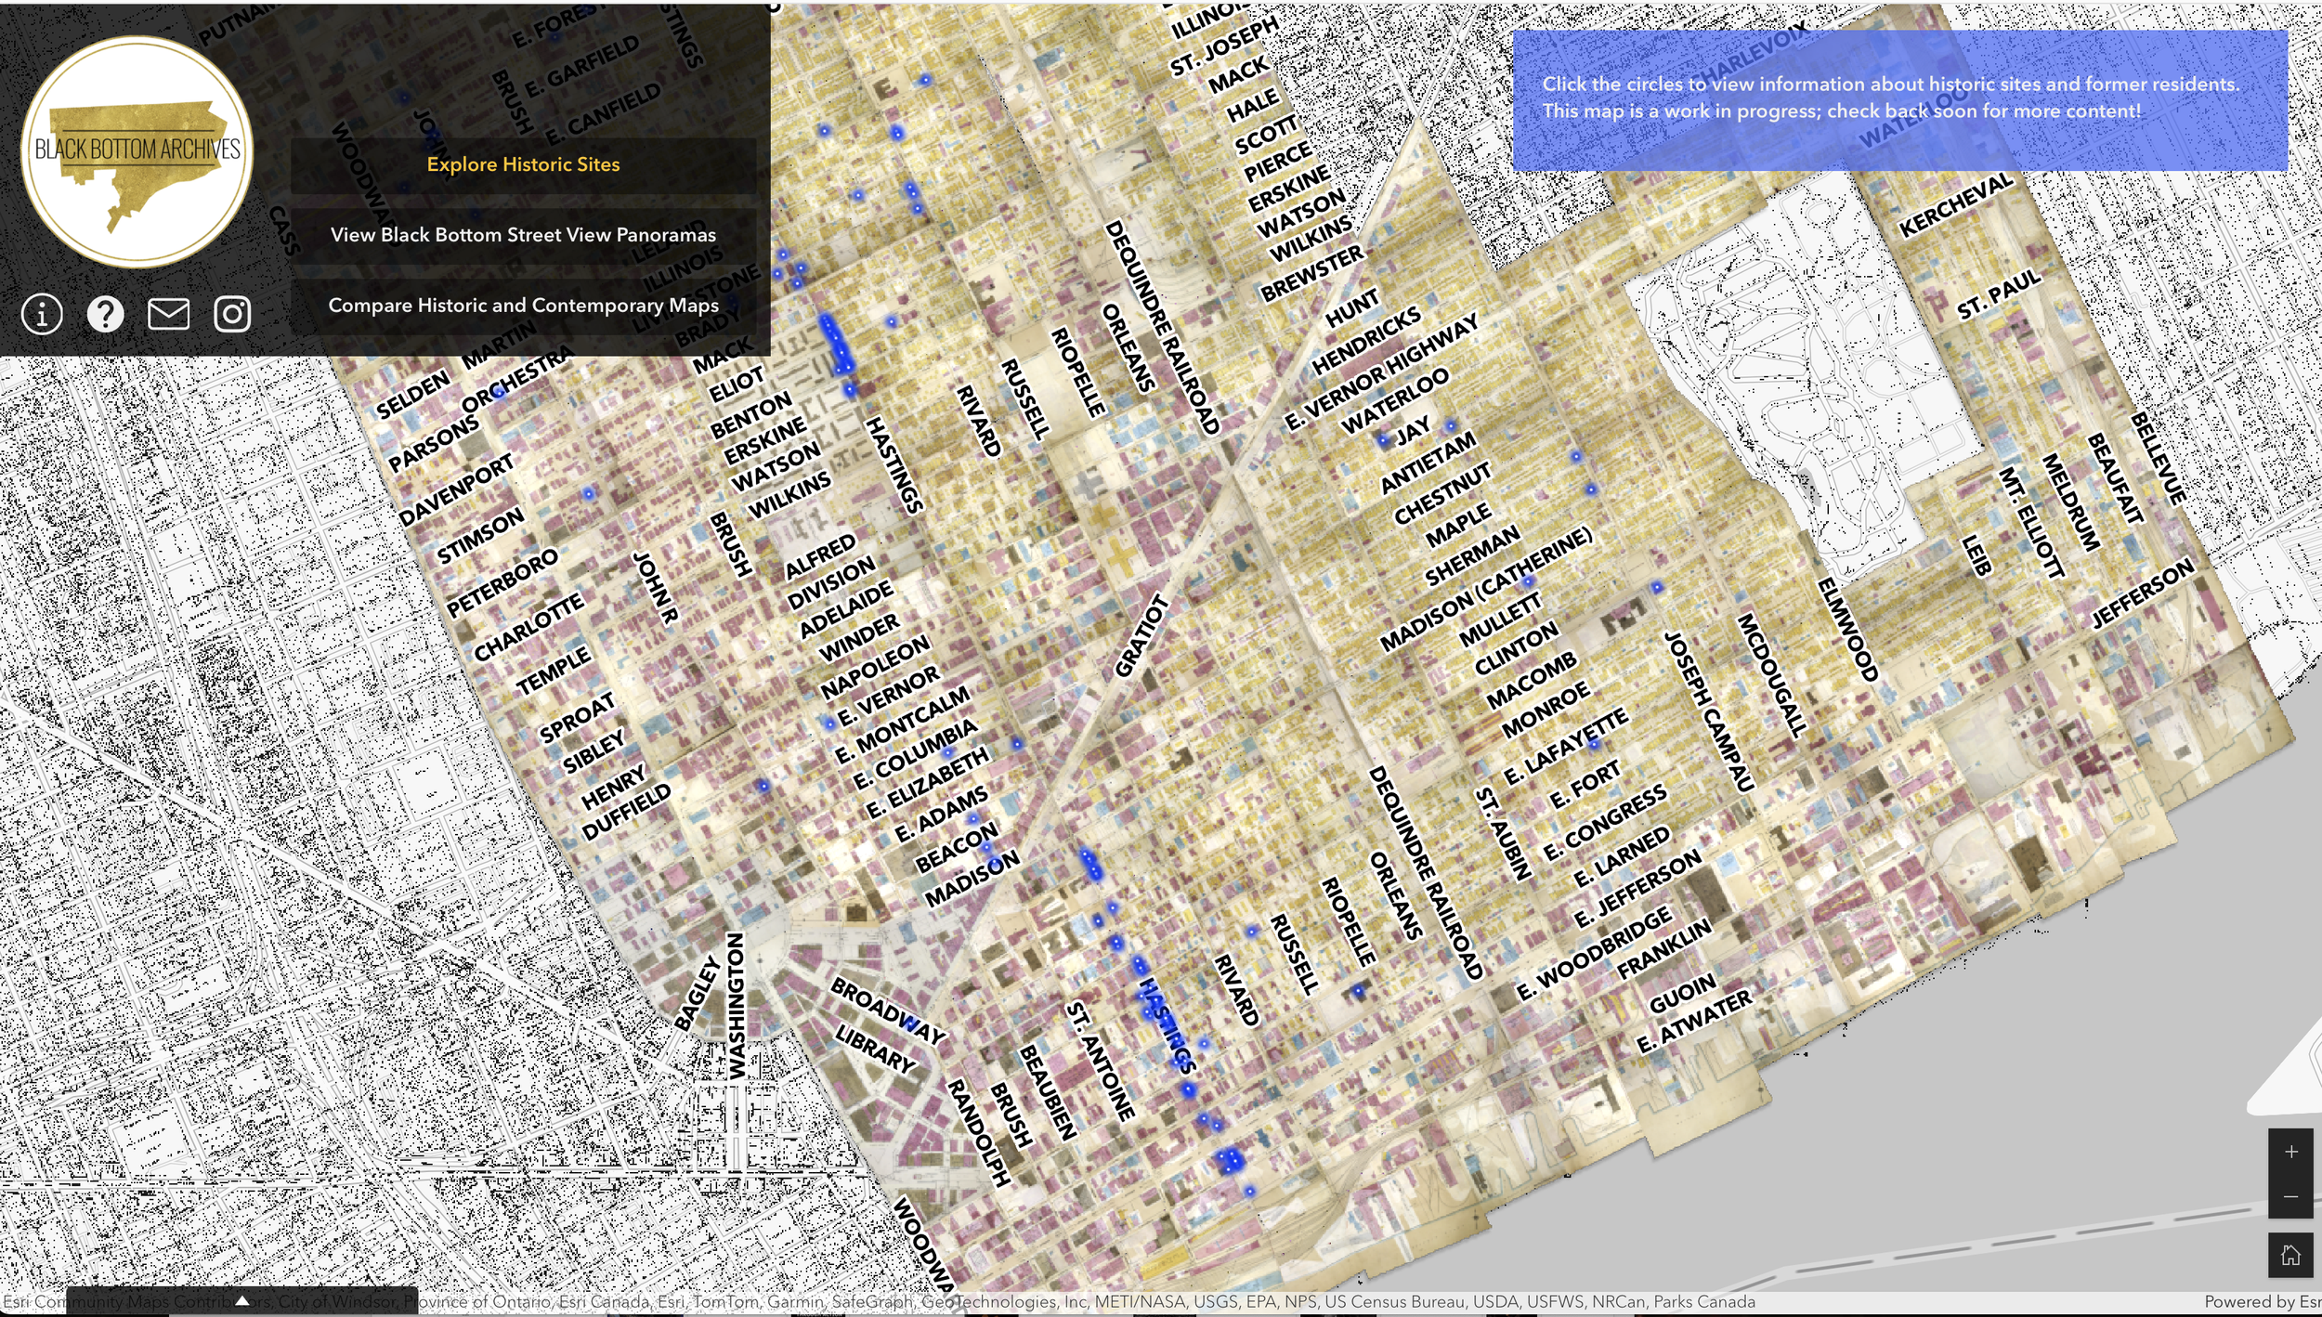Click the BEAUFAIT street label
The image size is (2322, 1317).
(x=2115, y=479)
